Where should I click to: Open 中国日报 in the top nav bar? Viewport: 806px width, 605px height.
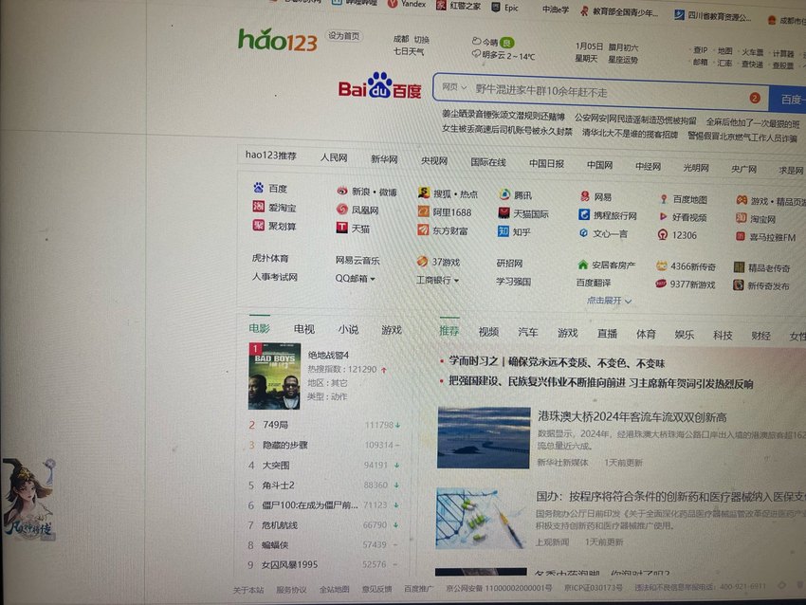click(546, 163)
